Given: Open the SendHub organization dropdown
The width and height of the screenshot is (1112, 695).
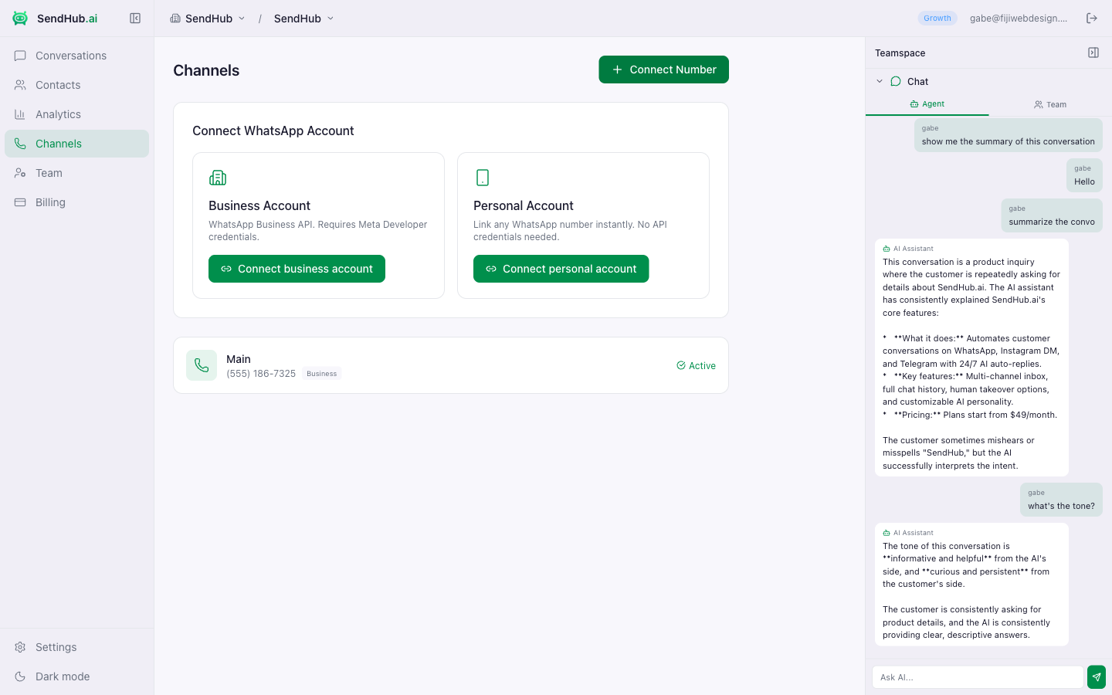Looking at the screenshot, I should (x=208, y=19).
